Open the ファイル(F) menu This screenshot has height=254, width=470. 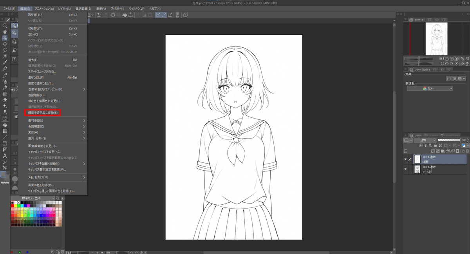(x=9, y=9)
